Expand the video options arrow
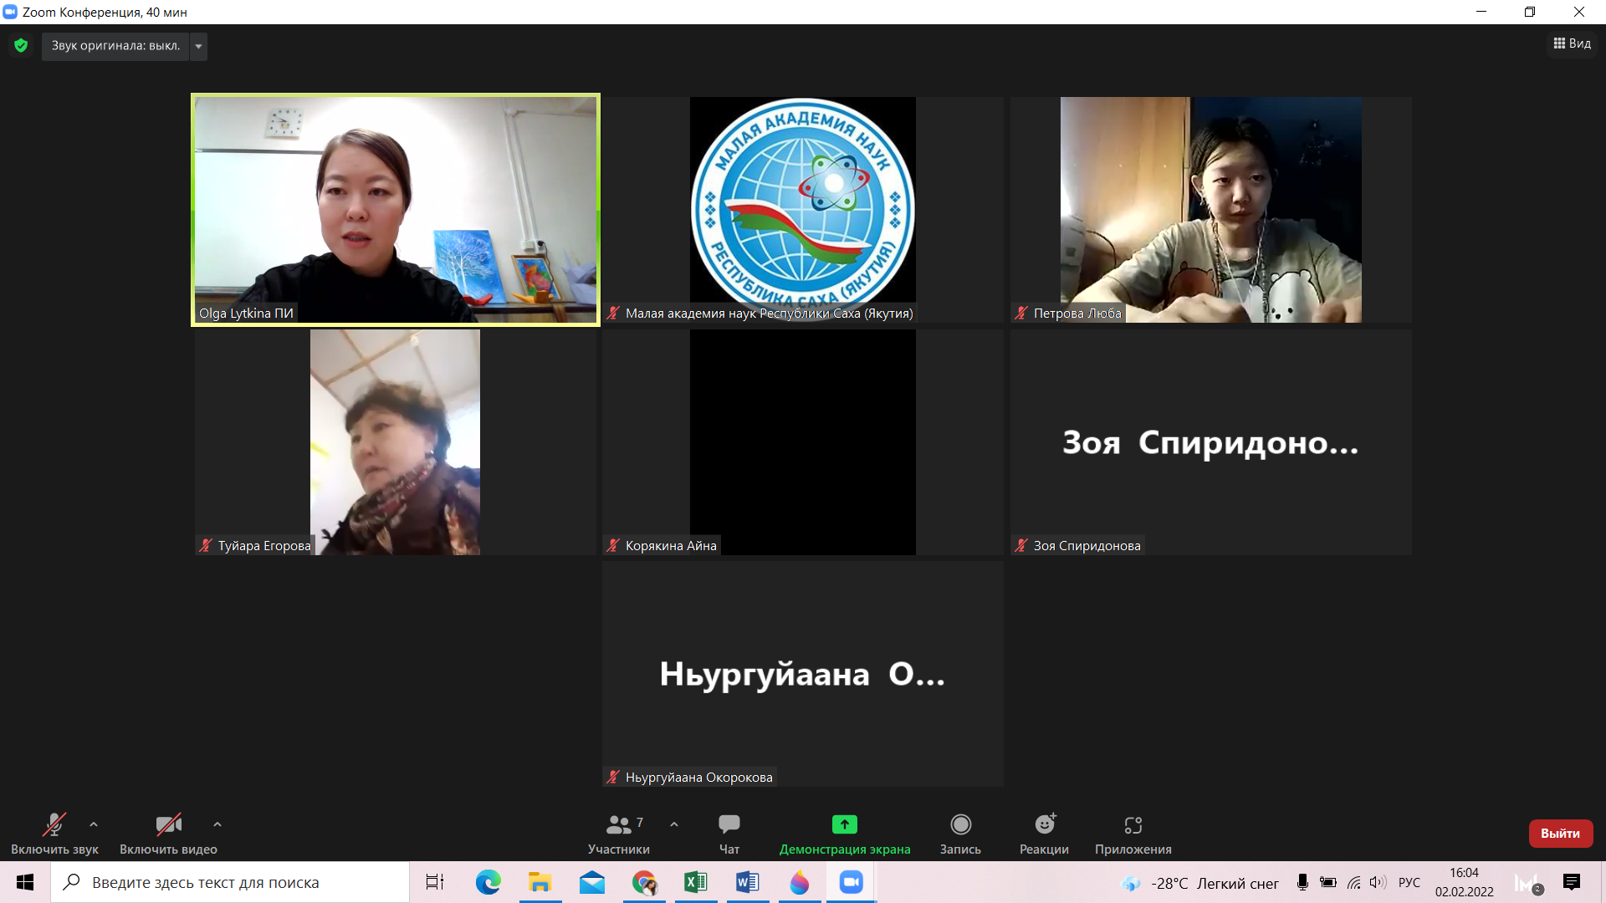Viewport: 1606px width, 903px height. coord(217,824)
